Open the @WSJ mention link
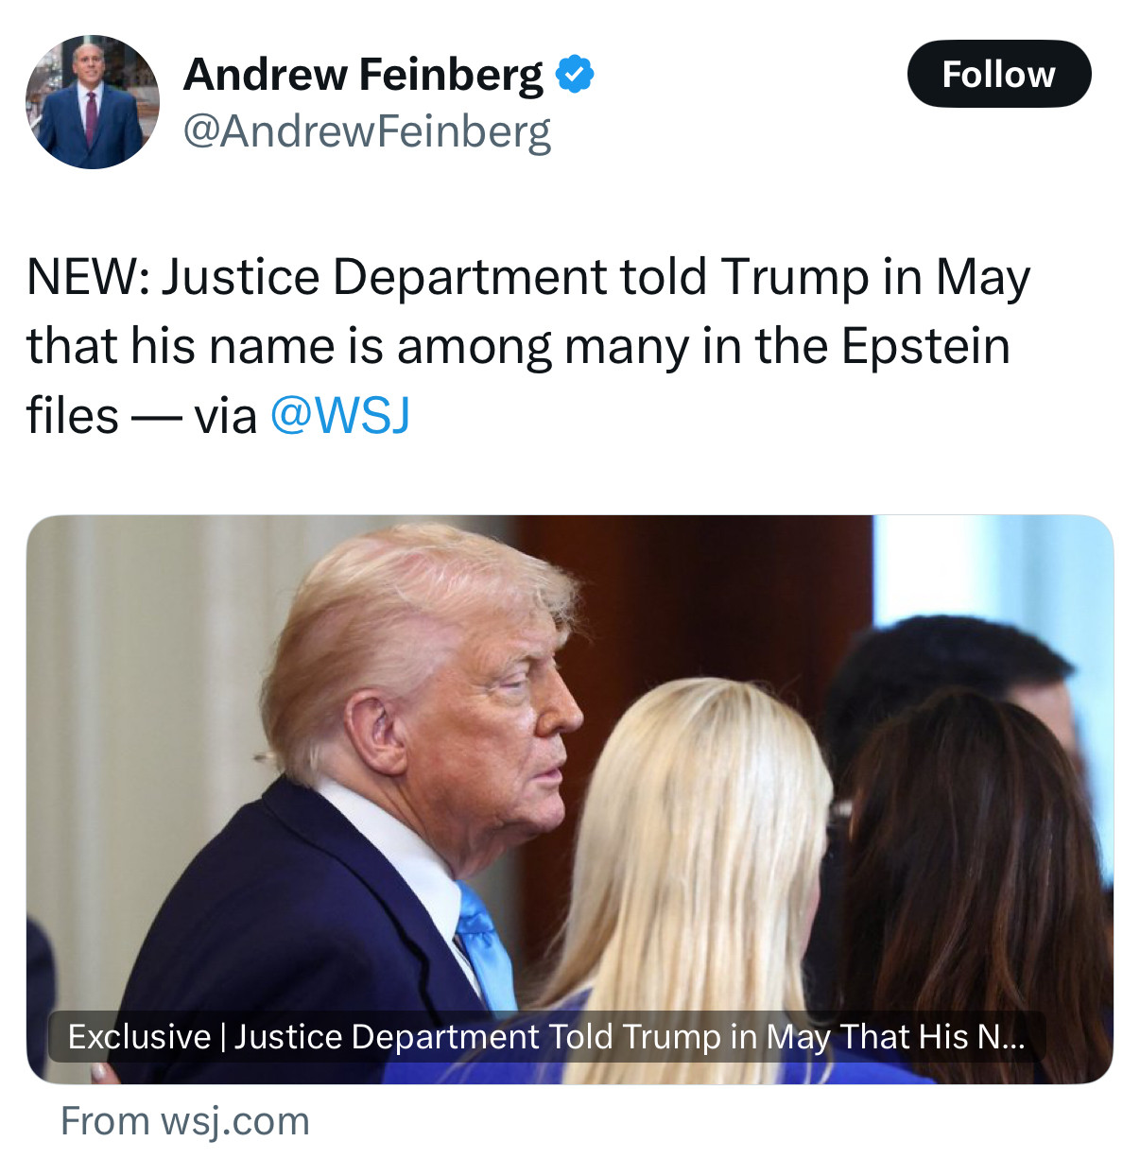 coord(340,415)
